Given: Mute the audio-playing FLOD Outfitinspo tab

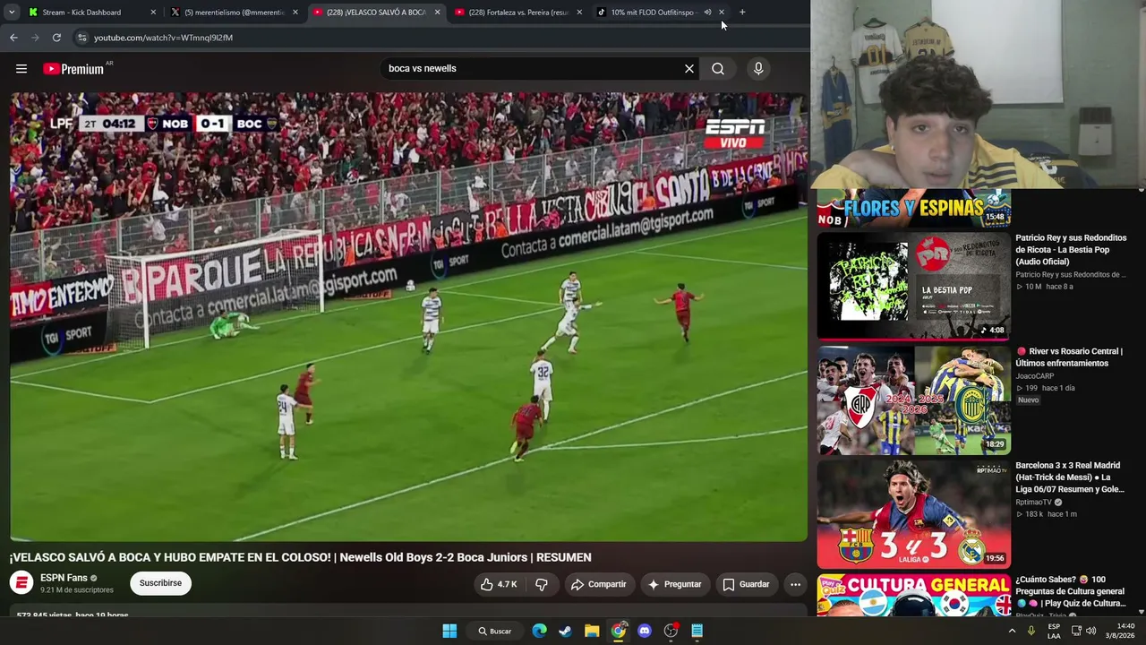Looking at the screenshot, I should coord(707,13).
